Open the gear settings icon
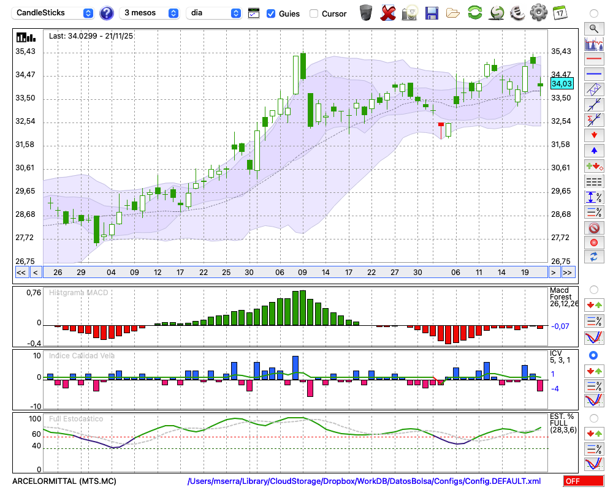 [x=538, y=13]
